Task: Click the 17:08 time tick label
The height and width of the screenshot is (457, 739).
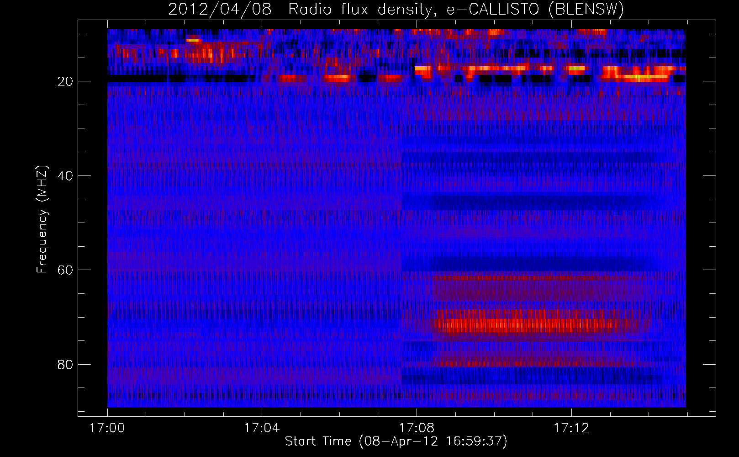Action: pyautogui.click(x=417, y=428)
